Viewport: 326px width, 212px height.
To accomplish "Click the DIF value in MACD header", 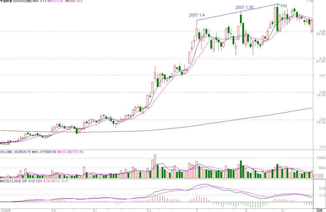I will [28, 181].
